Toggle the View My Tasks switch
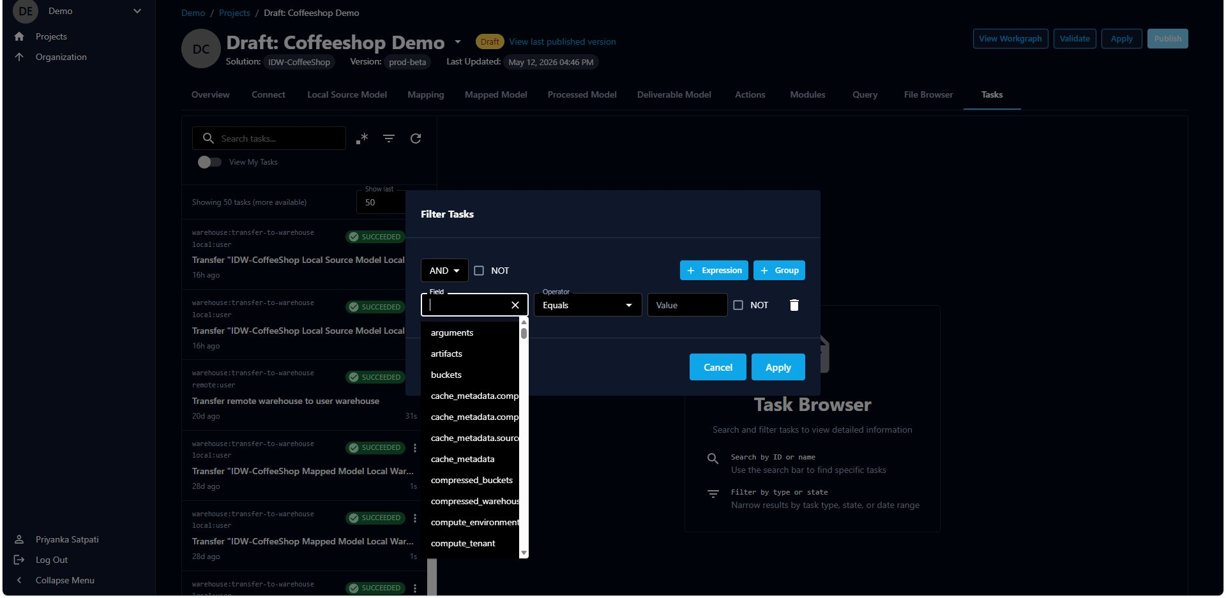 (209, 162)
